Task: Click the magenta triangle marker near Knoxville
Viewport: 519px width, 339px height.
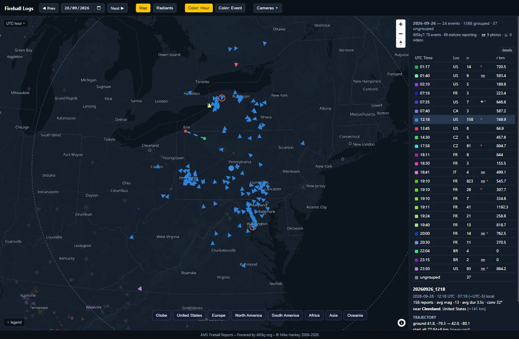Action: [140, 289]
